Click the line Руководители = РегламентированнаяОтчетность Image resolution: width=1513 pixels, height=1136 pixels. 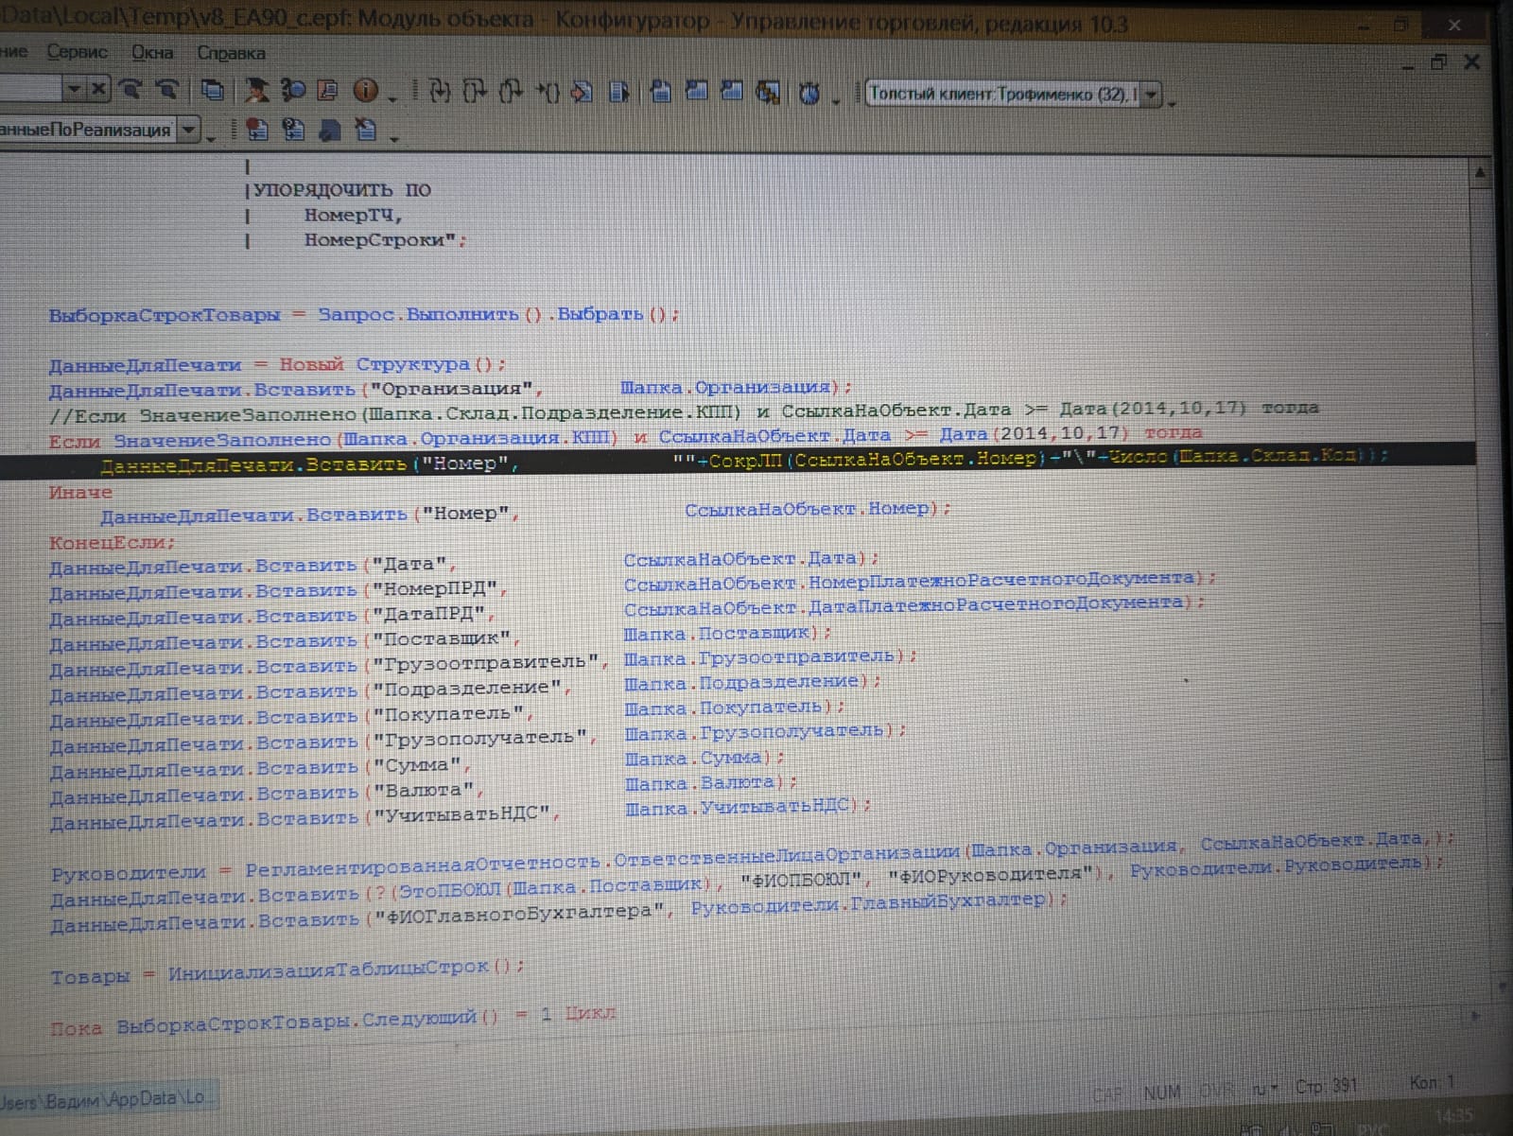point(752,856)
